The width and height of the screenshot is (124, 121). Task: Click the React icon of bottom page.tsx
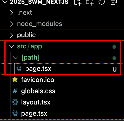[x=15, y=113]
